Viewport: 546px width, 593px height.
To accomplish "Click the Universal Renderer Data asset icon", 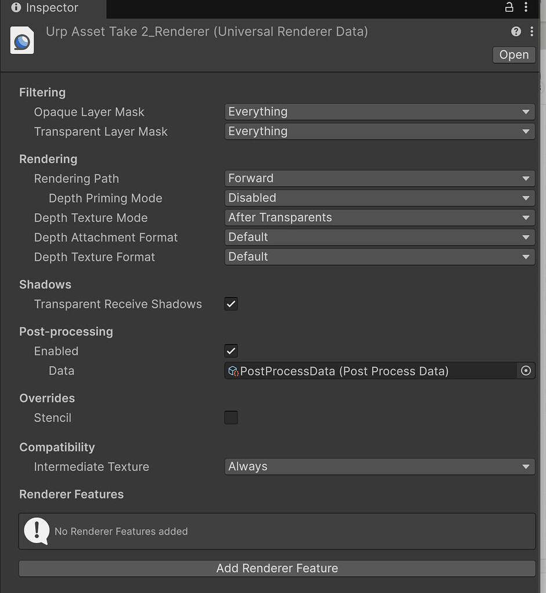I will [22, 40].
